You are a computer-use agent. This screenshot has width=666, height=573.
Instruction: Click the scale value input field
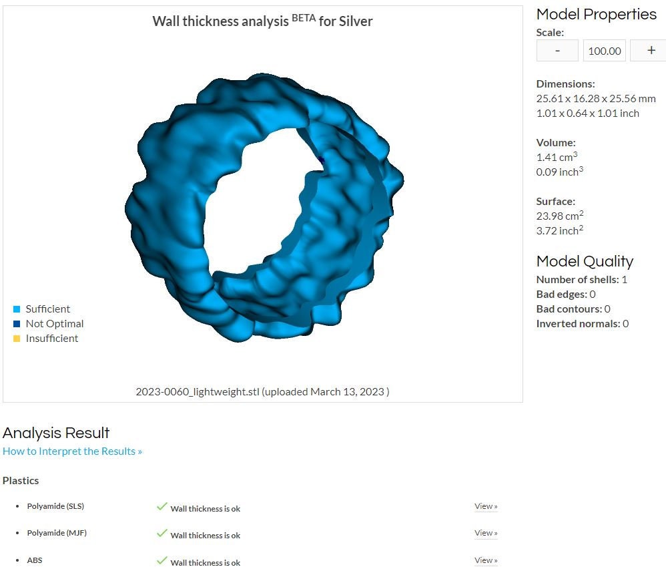[604, 51]
